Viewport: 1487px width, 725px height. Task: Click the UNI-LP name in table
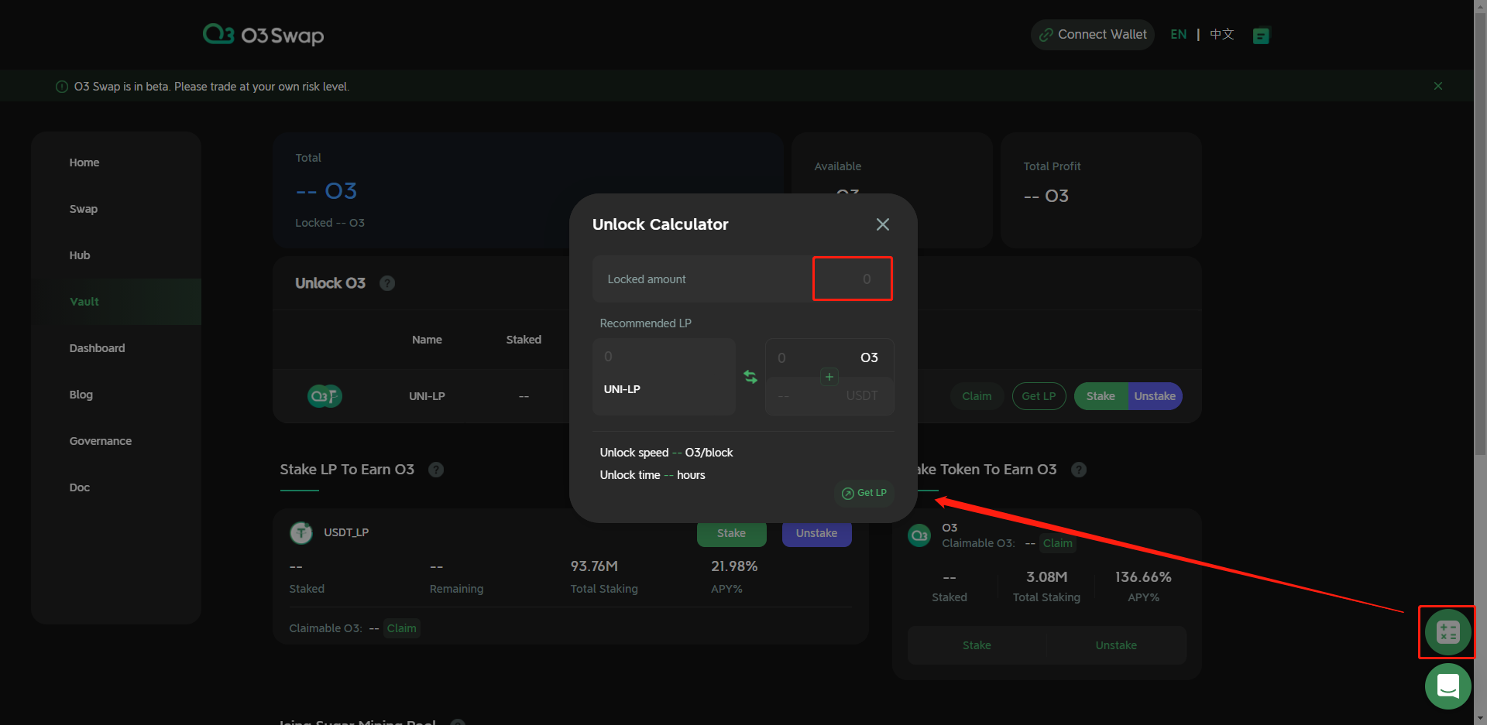(x=427, y=396)
